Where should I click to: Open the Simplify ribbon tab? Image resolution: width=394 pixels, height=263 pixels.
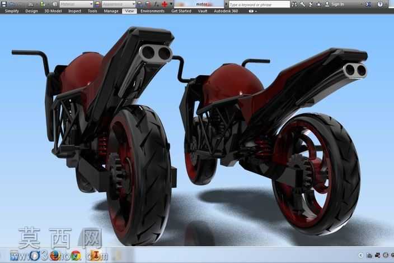tap(12, 11)
